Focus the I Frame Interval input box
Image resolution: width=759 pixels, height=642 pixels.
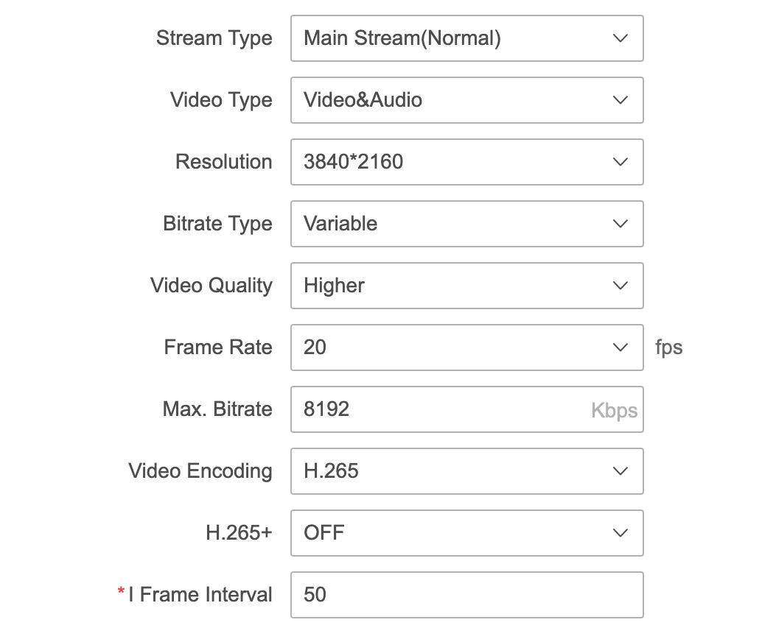466,595
